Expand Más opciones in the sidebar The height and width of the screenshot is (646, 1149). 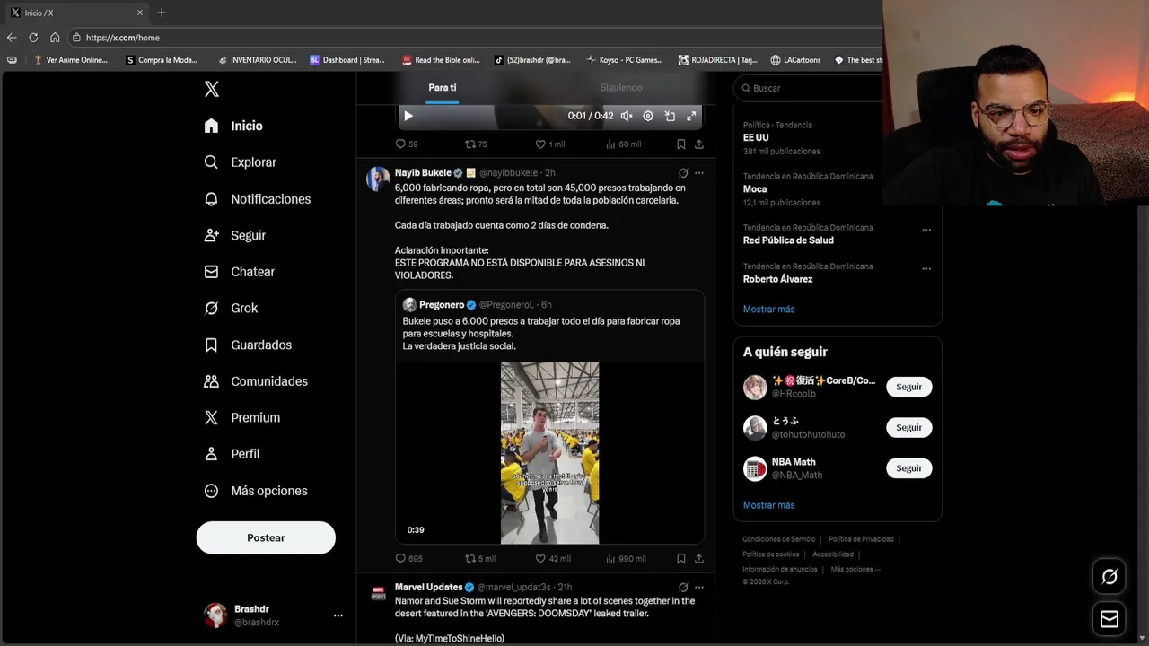(x=256, y=491)
